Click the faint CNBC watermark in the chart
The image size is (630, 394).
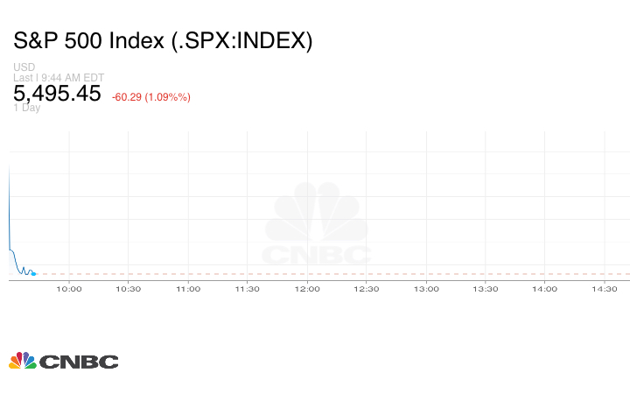(318, 224)
